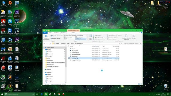Toggle Estensioni nomi file checkbox
The height and width of the screenshot is (96, 171).
[107, 37]
